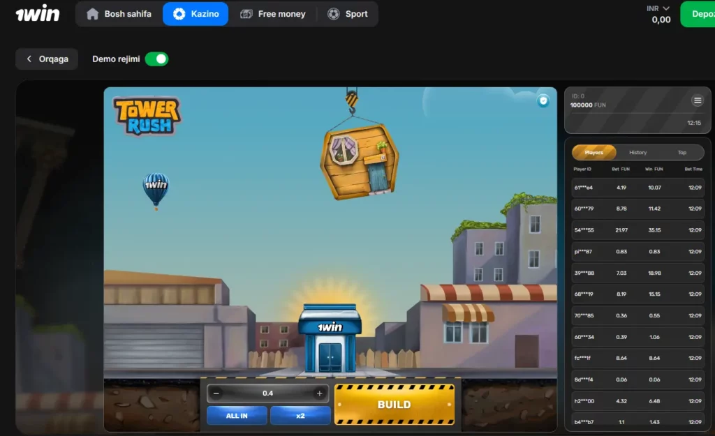Click the 1win logo in the header
The width and height of the screenshot is (715, 436).
37,13
